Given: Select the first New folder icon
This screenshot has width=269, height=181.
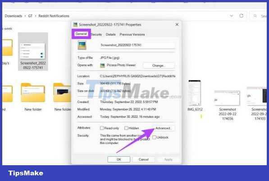Looking at the screenshot, I should [x=33, y=93].
